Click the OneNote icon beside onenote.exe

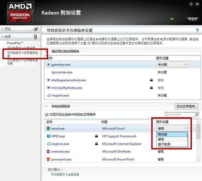[48, 152]
